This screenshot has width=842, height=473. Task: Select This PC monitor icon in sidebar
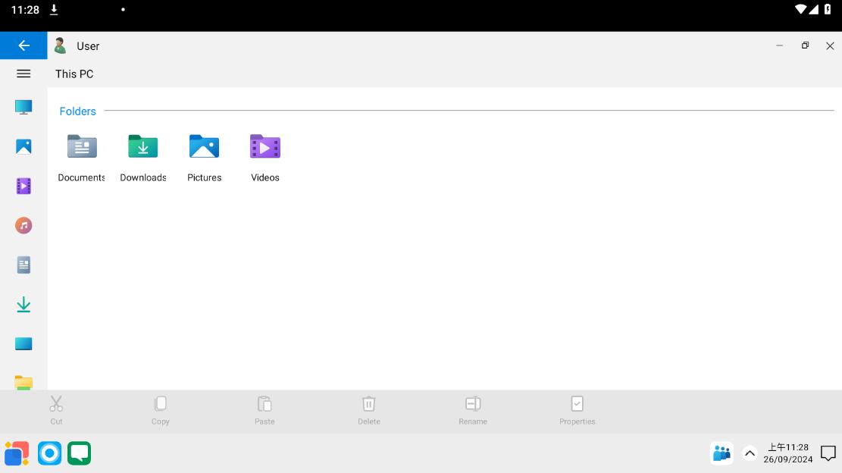coord(23,107)
